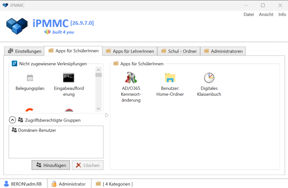Click the built 4 you colored bars icon
This screenshot has height=188, width=288.
(47, 32)
